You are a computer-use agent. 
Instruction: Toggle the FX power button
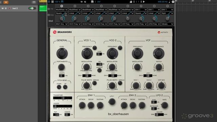pos(49,9)
